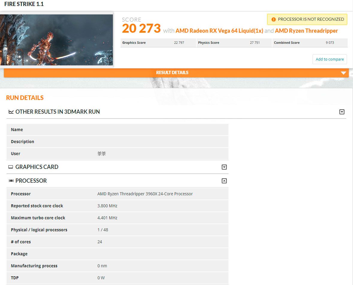The height and width of the screenshot is (285, 353).
Task: Click the Name row label
Action: pyautogui.click(x=17, y=130)
